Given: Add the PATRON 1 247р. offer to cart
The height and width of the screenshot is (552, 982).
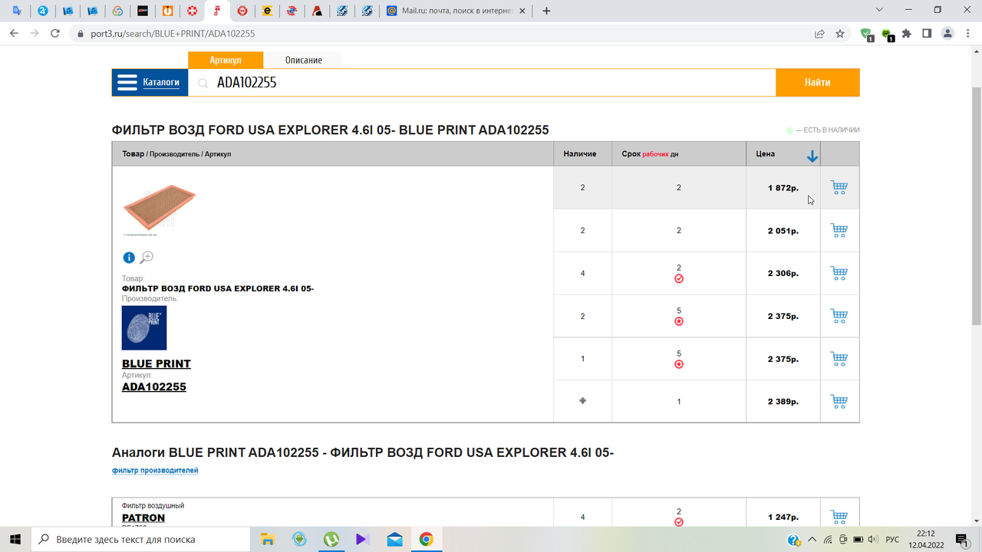Looking at the screenshot, I should click(839, 517).
